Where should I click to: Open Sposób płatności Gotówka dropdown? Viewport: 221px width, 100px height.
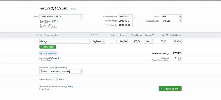pos(171,21)
